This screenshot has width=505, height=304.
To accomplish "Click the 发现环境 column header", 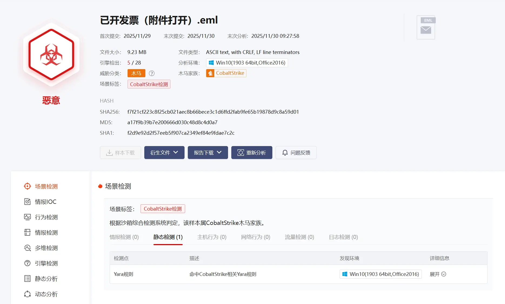I will coord(349,258).
